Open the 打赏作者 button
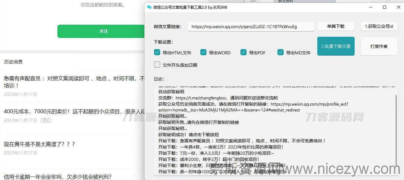The width and height of the screenshot is (404, 180). pos(379,46)
